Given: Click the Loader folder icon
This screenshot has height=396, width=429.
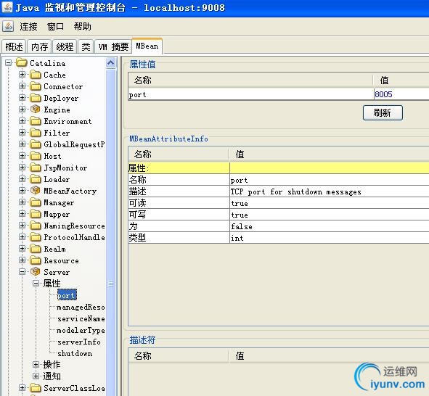Looking at the screenshot, I should pos(36,179).
